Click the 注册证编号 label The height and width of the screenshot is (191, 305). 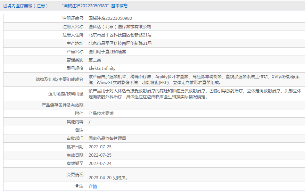pyautogui.click(x=73, y=18)
